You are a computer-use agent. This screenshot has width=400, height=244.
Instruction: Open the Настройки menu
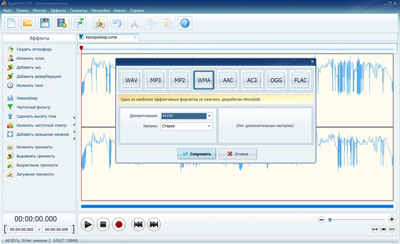101,10
